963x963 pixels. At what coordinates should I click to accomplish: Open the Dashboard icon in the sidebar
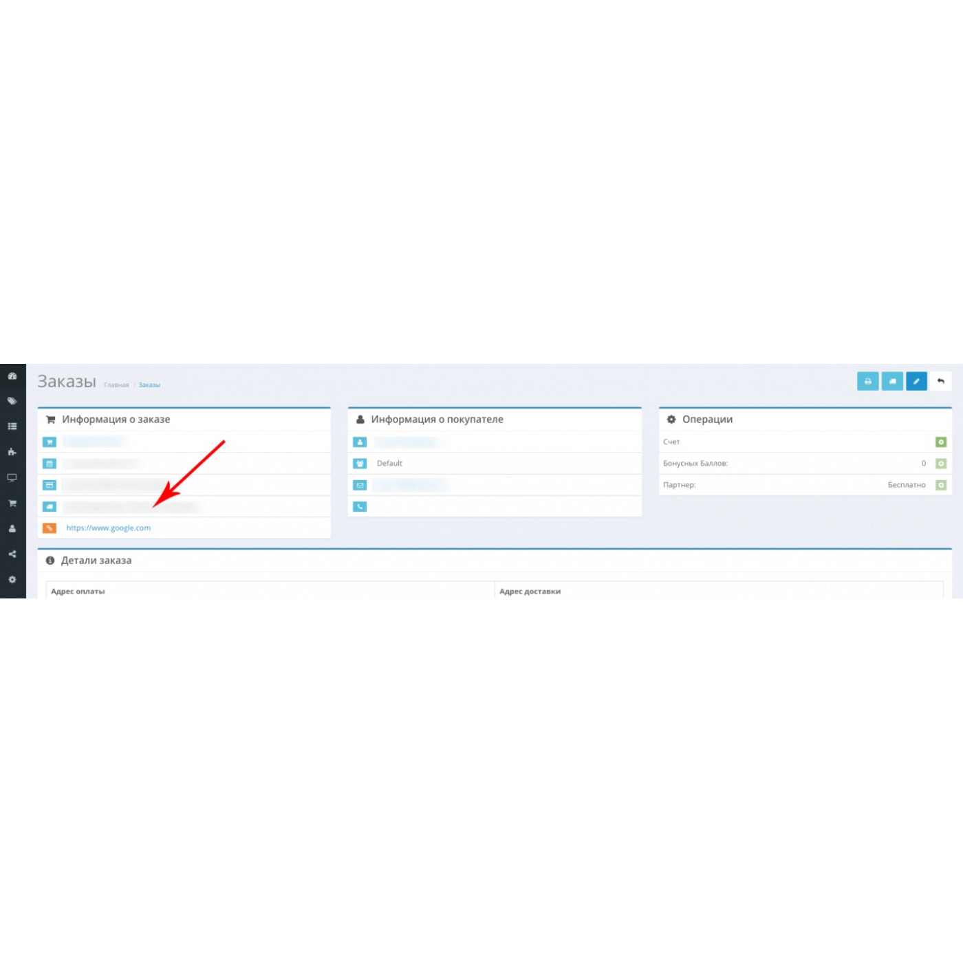point(12,376)
